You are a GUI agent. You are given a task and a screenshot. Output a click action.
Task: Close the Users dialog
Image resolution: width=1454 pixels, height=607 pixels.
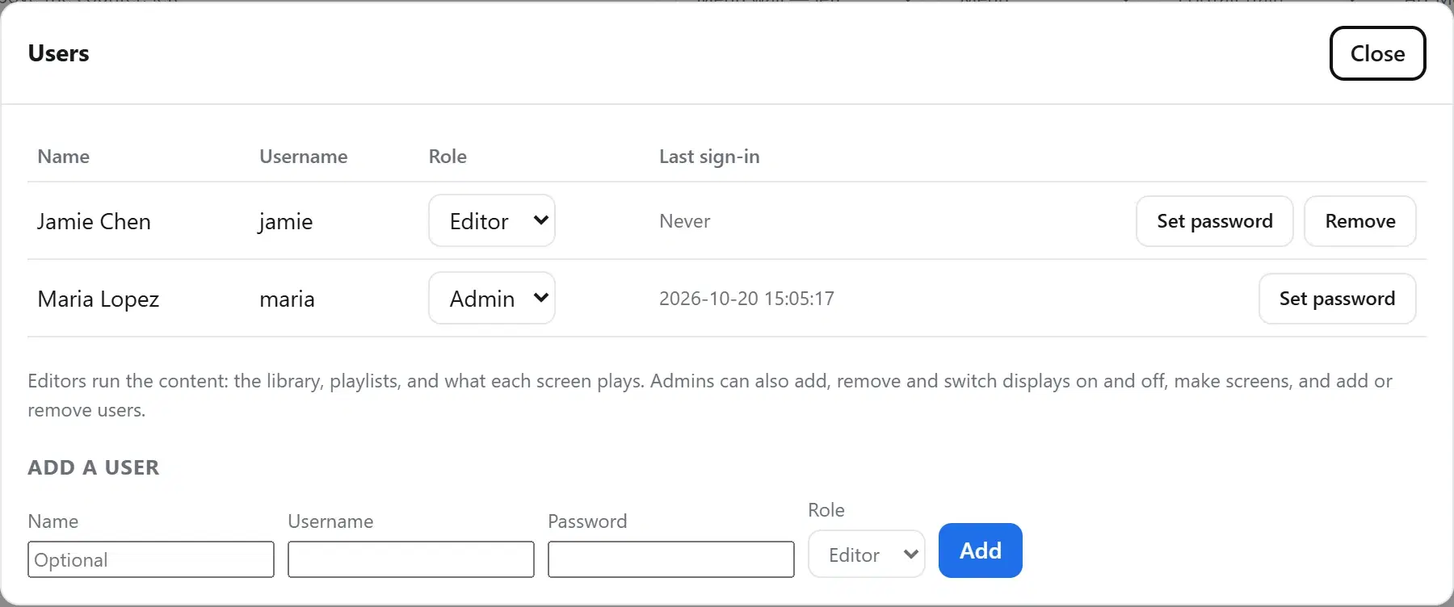1377,53
